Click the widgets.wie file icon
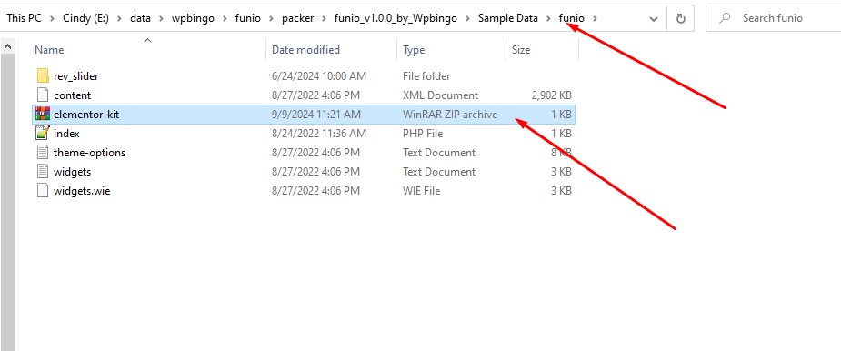This screenshot has height=351, width=841. pos(43,191)
